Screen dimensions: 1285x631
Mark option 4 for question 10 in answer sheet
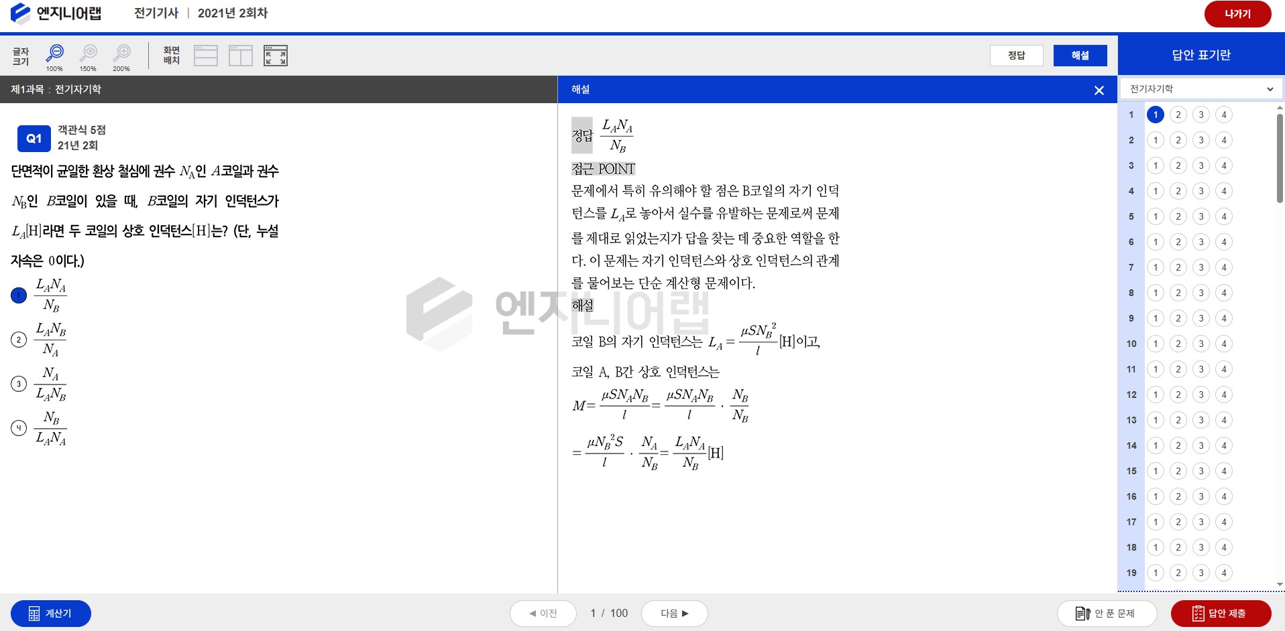tap(1224, 344)
